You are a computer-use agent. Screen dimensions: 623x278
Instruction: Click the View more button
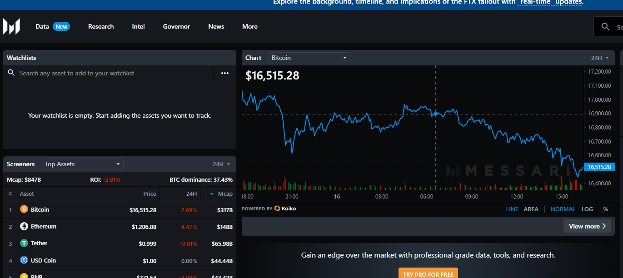(587, 226)
